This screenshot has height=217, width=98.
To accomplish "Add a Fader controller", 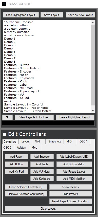I will tap(16, 157).
